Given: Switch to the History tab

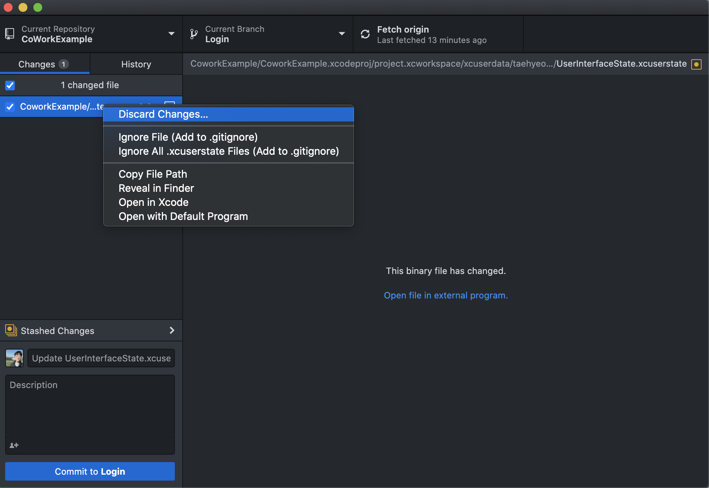Looking at the screenshot, I should tap(136, 64).
